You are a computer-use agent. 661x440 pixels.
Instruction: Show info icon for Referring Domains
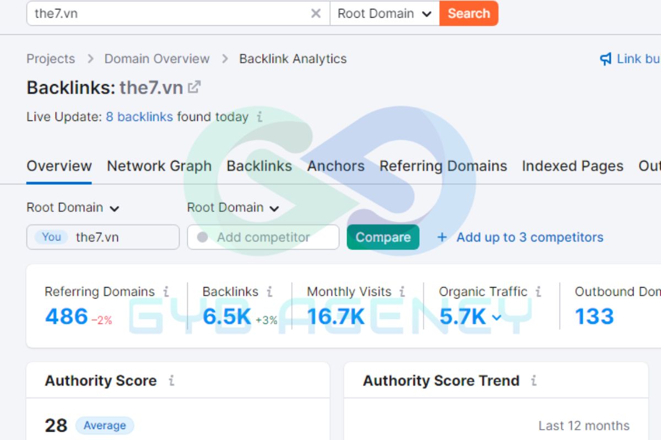166,291
